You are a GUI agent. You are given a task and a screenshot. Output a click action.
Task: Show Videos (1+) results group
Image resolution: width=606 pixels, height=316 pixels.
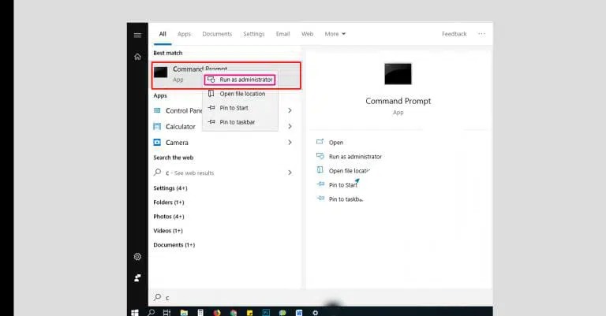click(168, 231)
